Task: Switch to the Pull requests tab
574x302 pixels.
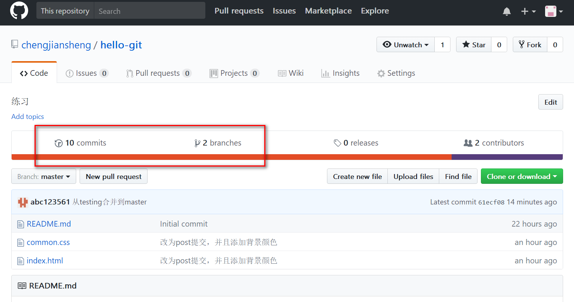Action: click(x=159, y=73)
